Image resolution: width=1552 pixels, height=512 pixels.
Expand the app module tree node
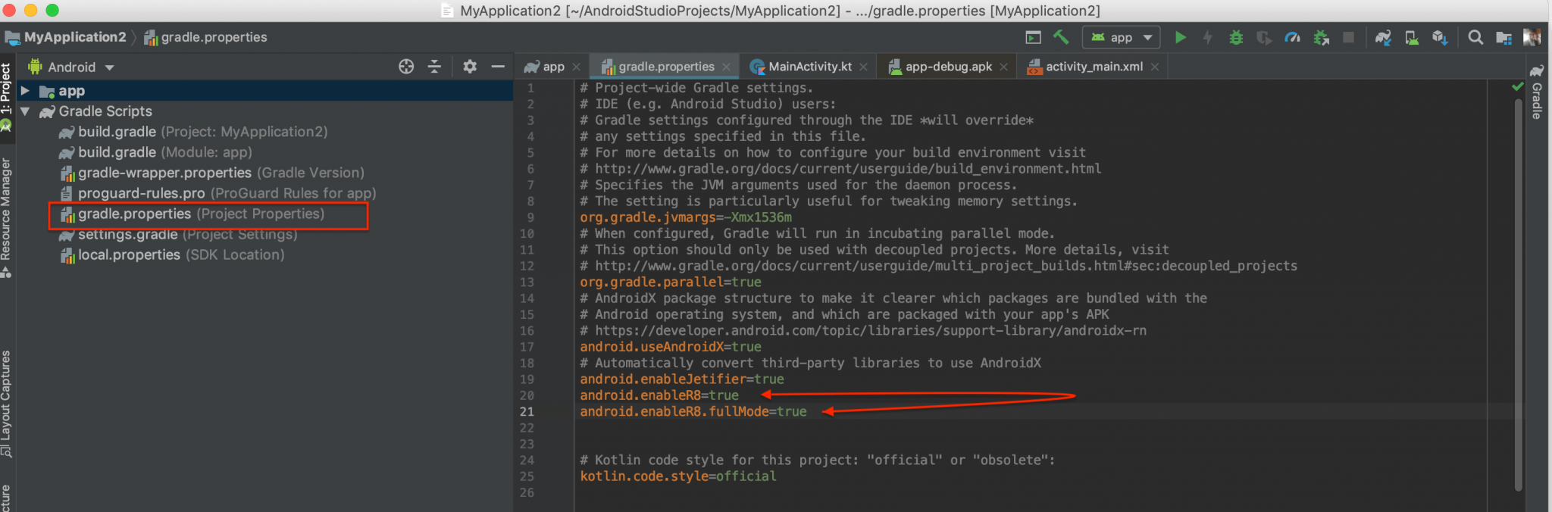coord(25,91)
